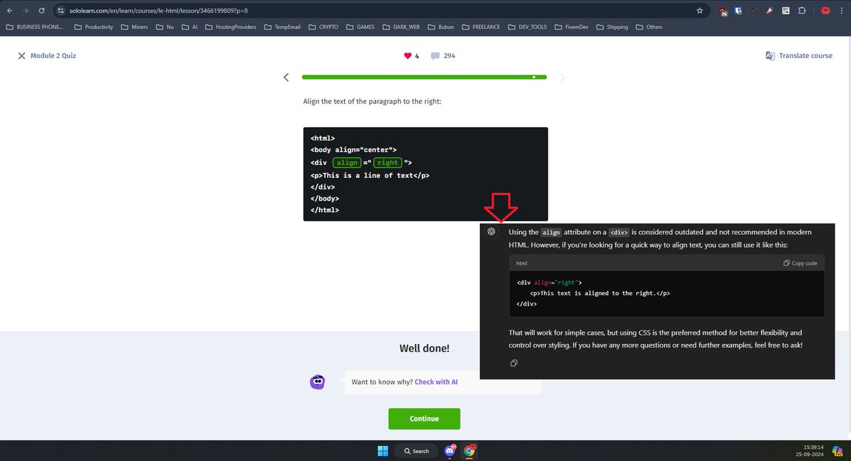
Task: Click the Chrome taskbar icon
Action: click(x=469, y=451)
